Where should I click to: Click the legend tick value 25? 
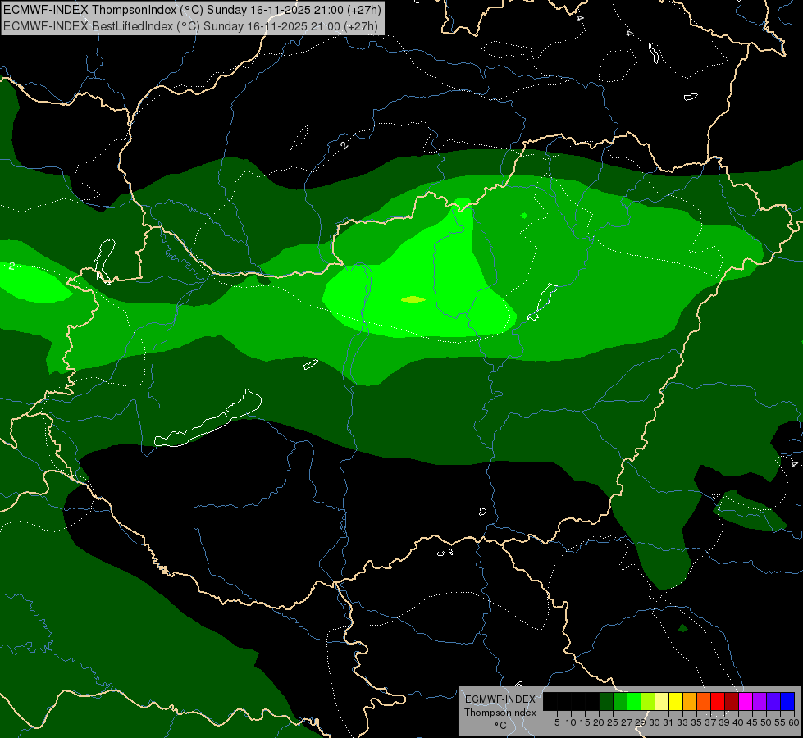click(x=613, y=722)
